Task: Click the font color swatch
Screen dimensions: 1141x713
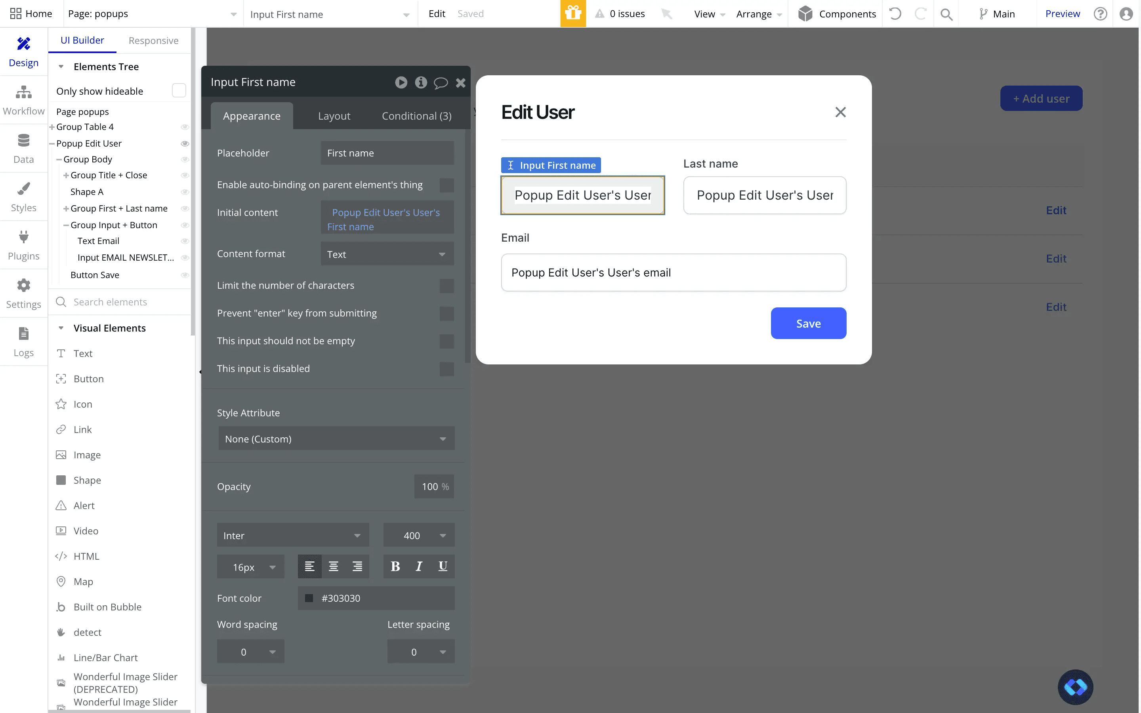Action: [310, 598]
